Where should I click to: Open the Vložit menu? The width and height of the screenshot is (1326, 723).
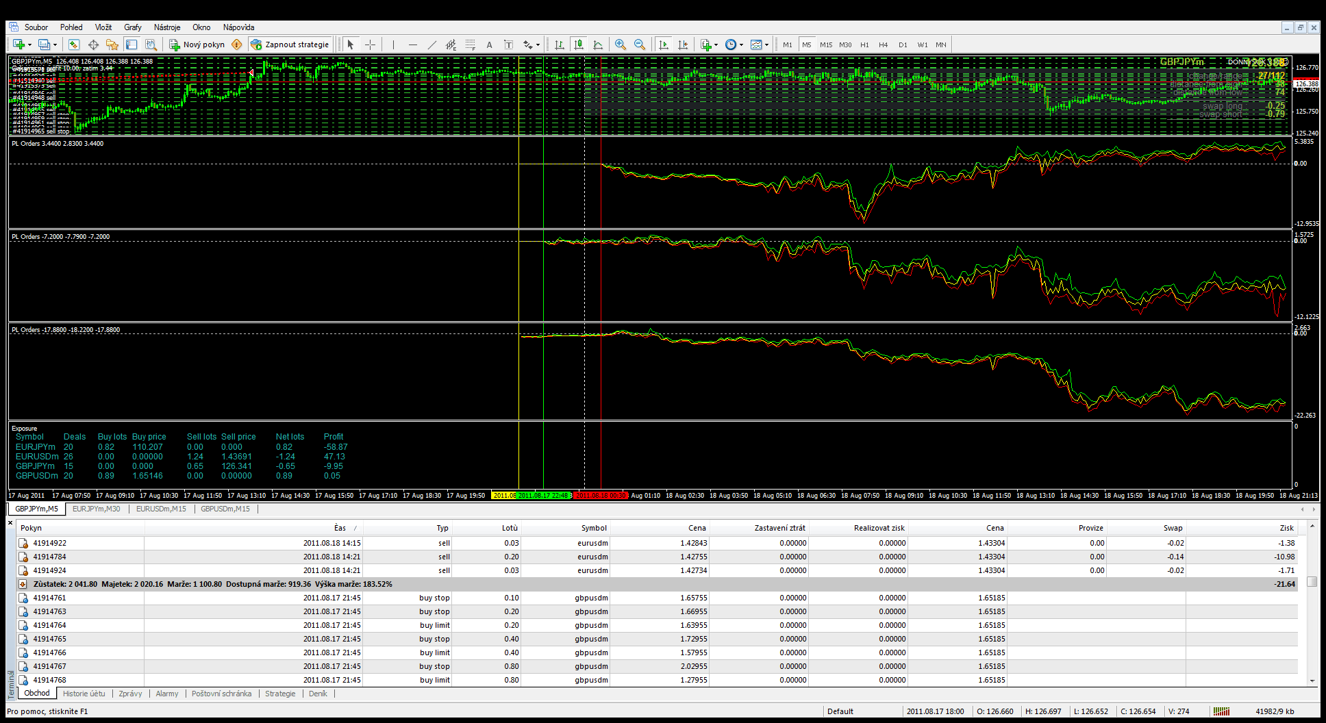tap(103, 27)
